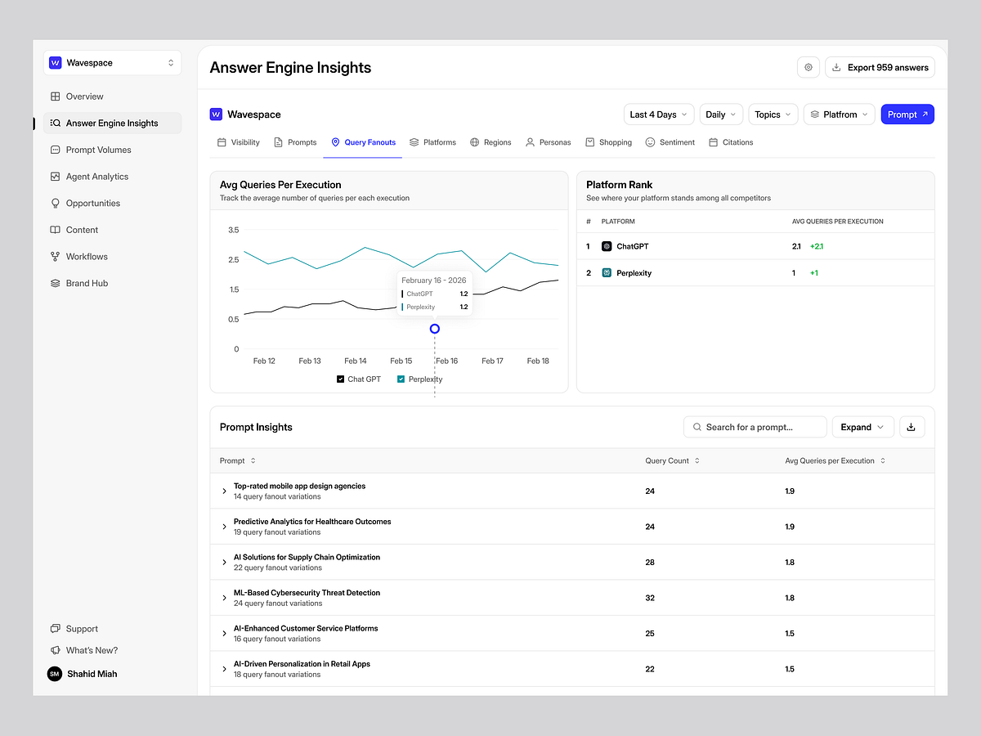Click the ChatGPT logo in Platform Rank

click(x=607, y=246)
